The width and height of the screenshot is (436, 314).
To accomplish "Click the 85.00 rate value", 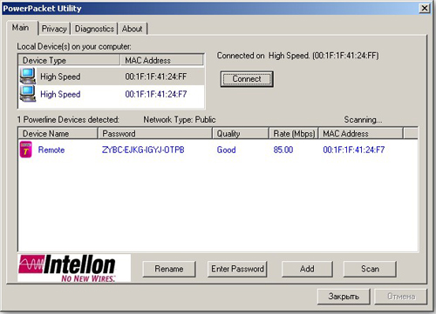I will pyautogui.click(x=283, y=150).
